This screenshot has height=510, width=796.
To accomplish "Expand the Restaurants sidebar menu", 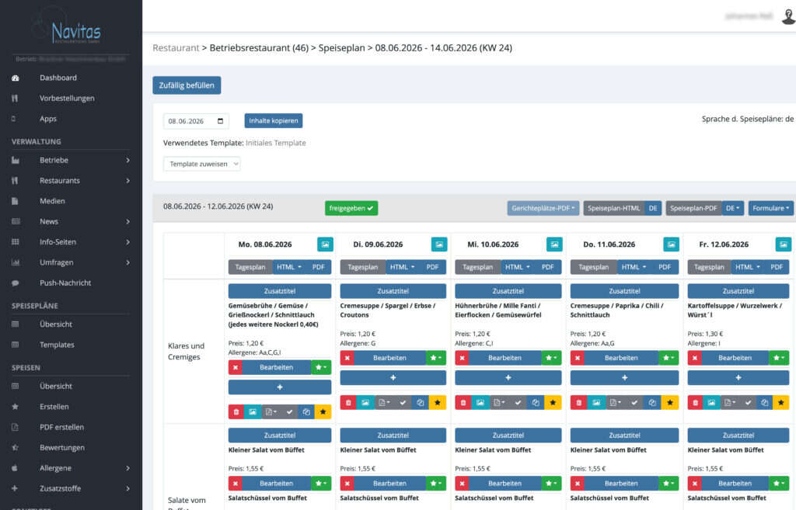I will pyautogui.click(x=70, y=180).
